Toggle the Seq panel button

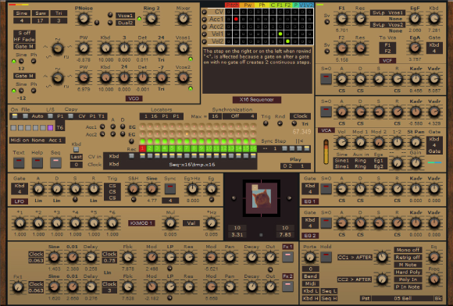pyautogui.click(x=55, y=163)
